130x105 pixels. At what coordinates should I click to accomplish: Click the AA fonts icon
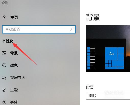[x=4, y=102]
